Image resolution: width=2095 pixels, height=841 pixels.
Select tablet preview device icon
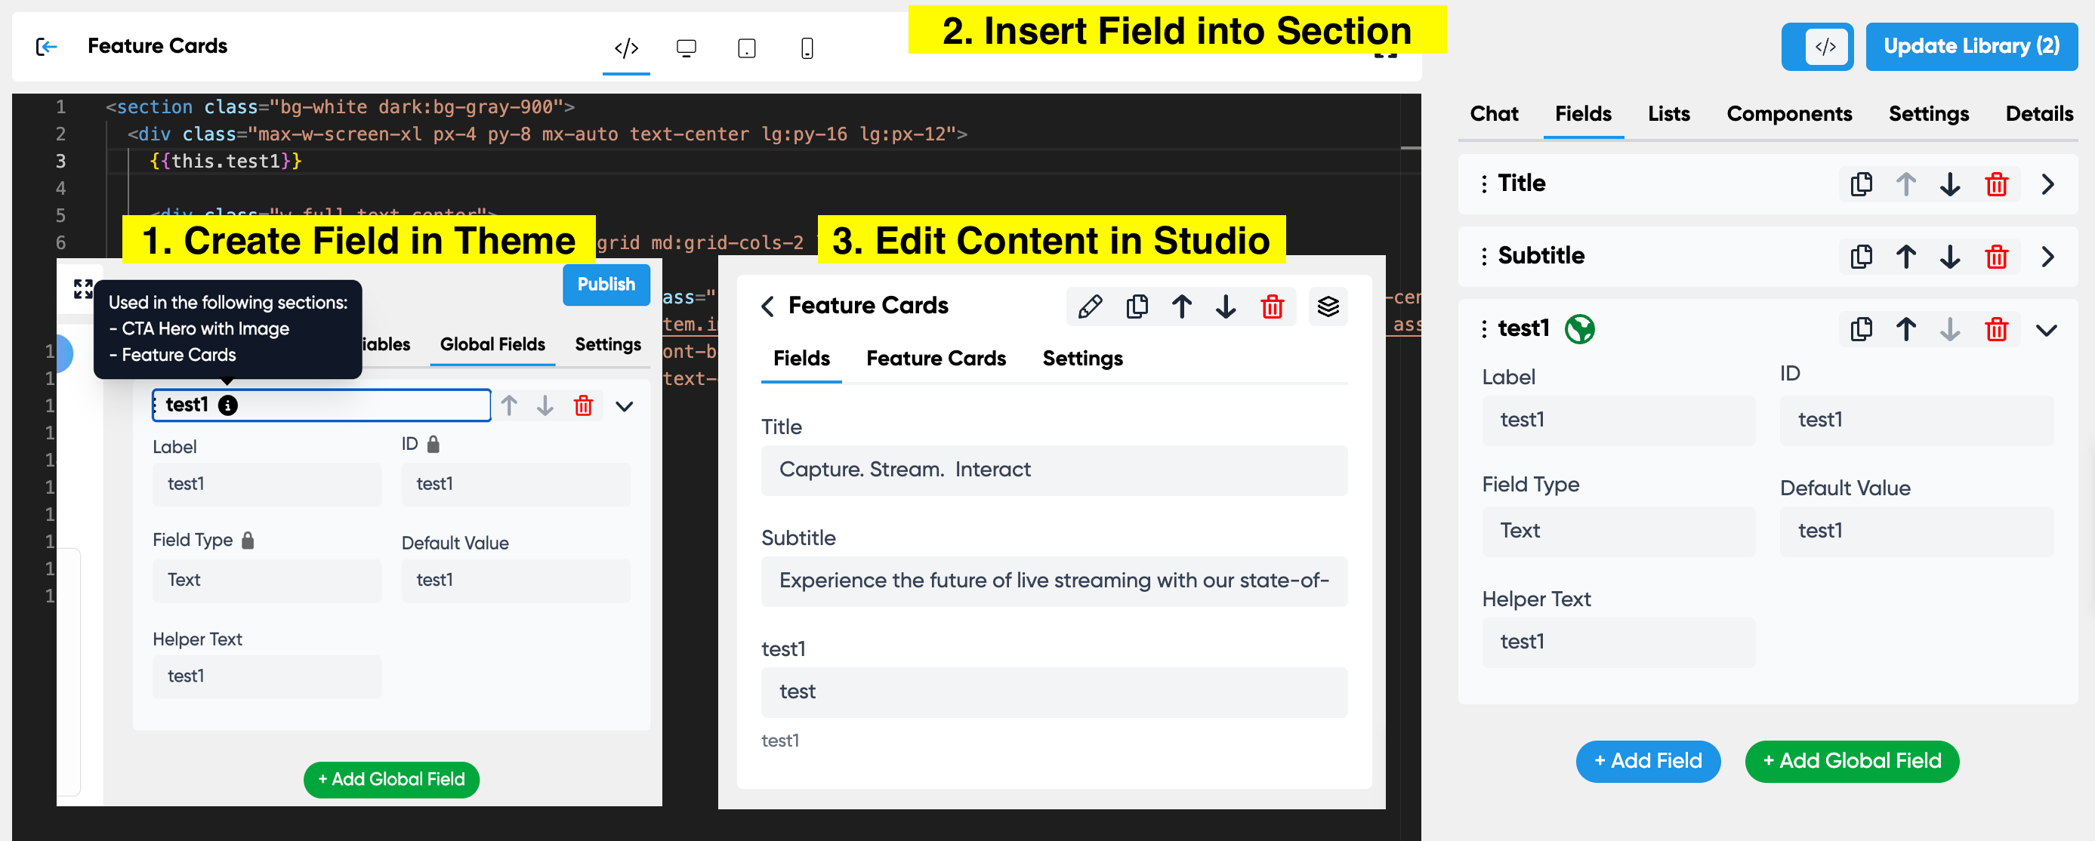(x=745, y=48)
